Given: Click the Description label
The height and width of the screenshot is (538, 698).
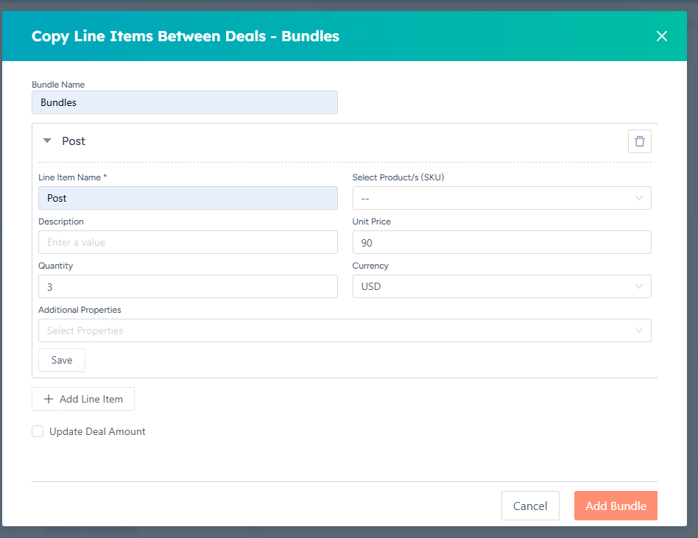Looking at the screenshot, I should pyautogui.click(x=61, y=222).
